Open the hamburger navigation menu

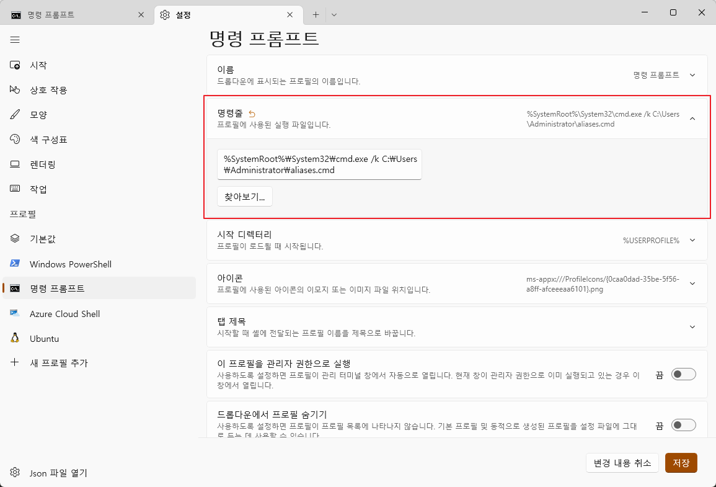pyautogui.click(x=15, y=40)
